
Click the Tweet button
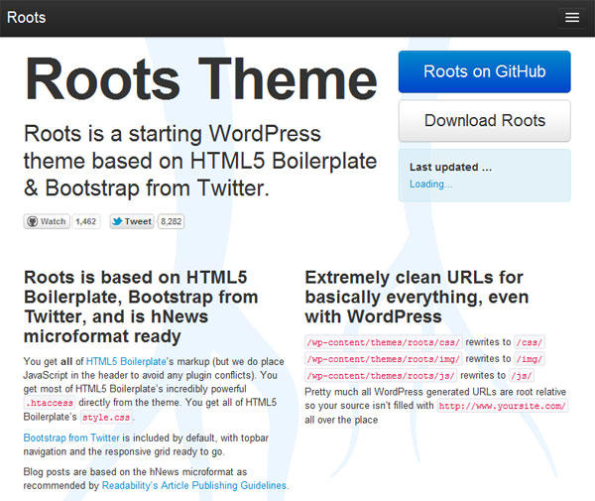click(x=132, y=221)
